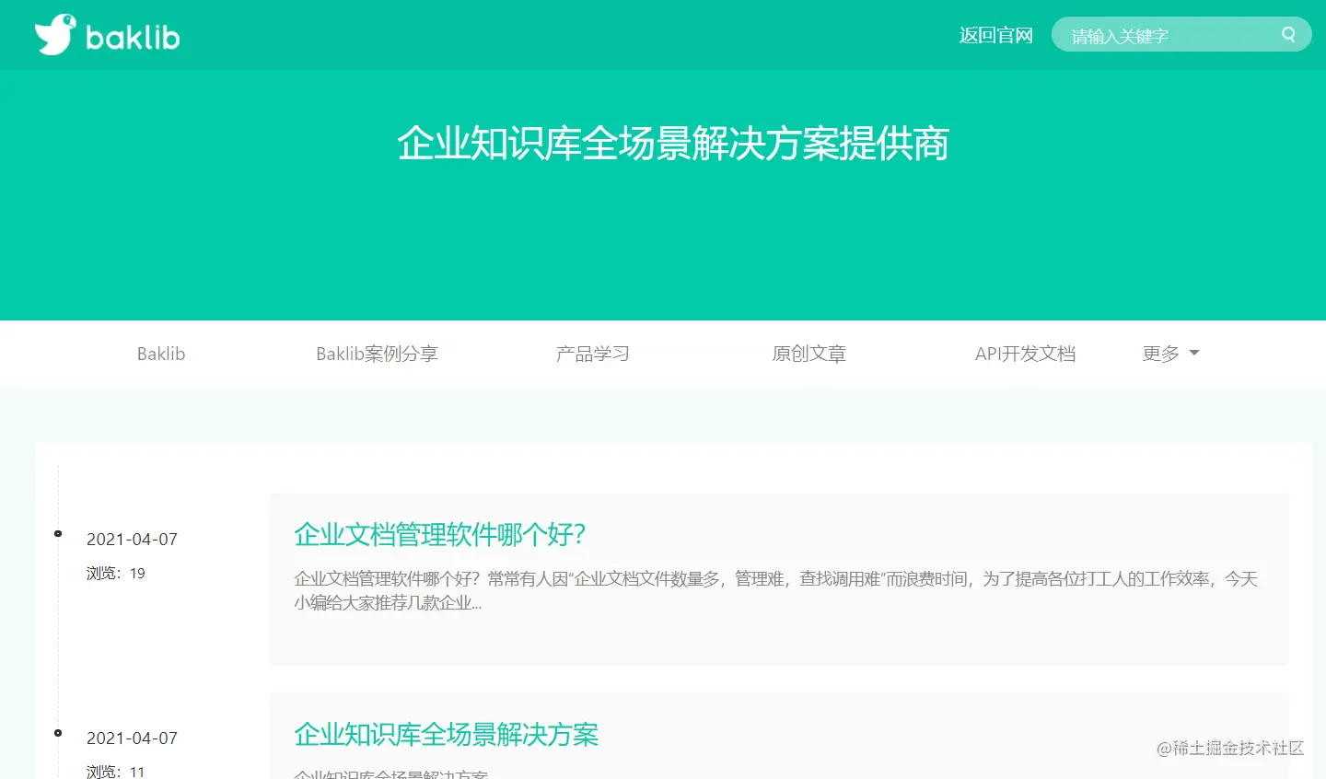Click the view count 浏览: 19

(x=116, y=573)
